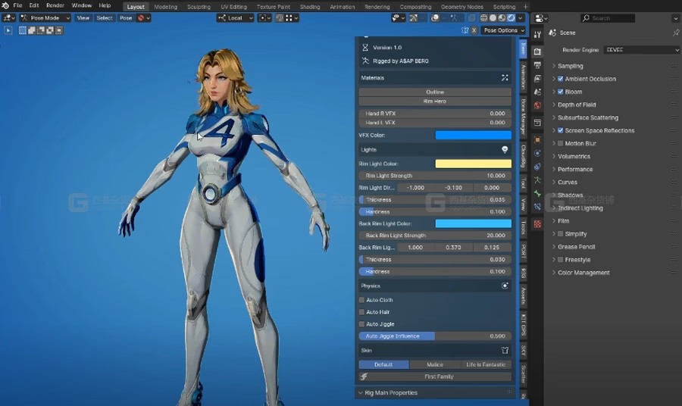
Task: Enable Auto Cloth physics checkbox
Action: tap(362, 300)
